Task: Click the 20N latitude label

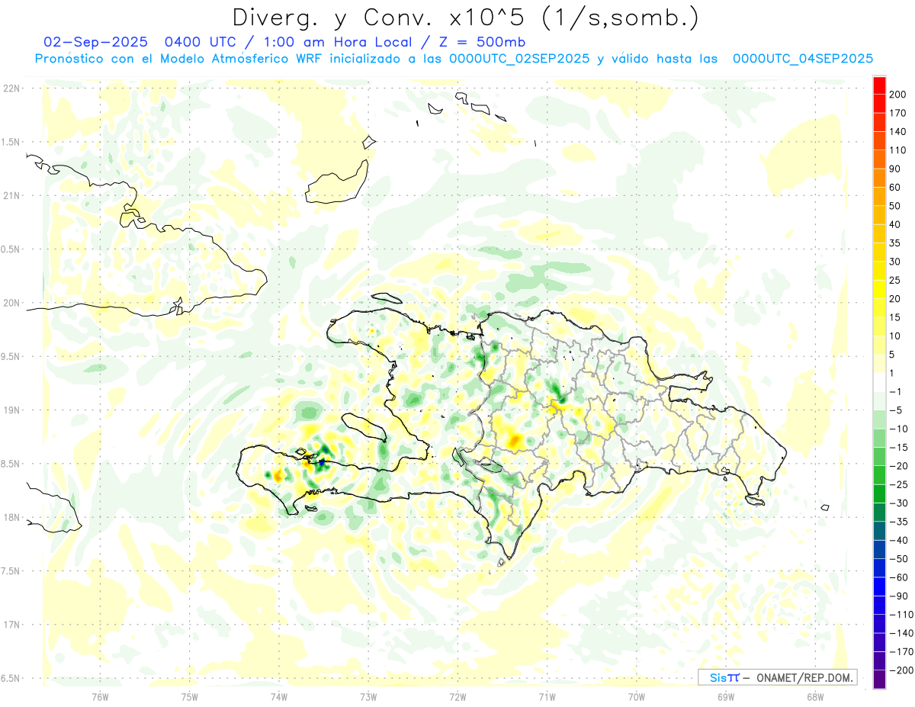Action: click(x=11, y=303)
